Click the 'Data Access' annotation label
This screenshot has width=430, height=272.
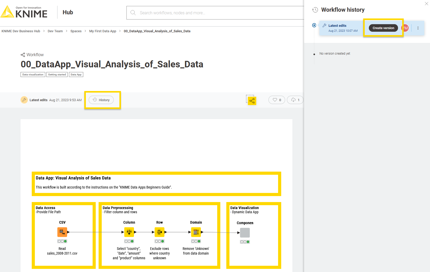[46, 208]
